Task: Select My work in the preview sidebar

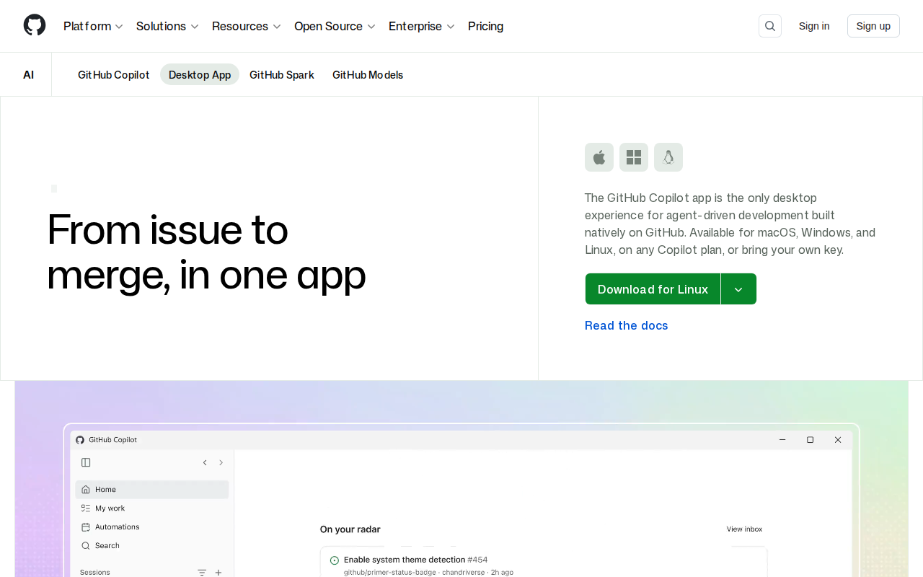Action: click(x=152, y=508)
